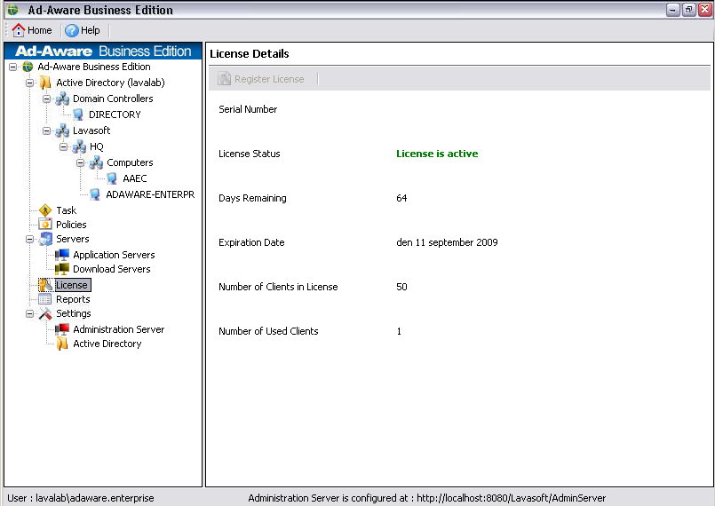Click the Computers group icon
The width and height of the screenshot is (715, 506).
96,162
